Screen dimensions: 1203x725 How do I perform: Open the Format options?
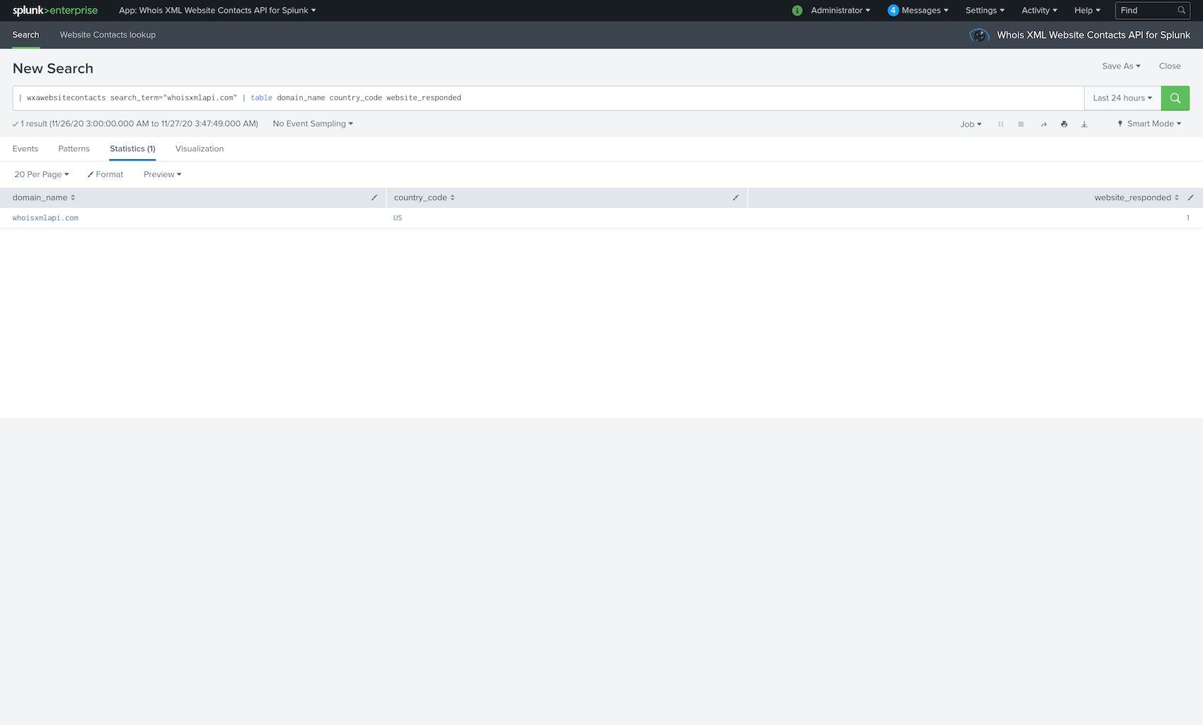coord(105,175)
